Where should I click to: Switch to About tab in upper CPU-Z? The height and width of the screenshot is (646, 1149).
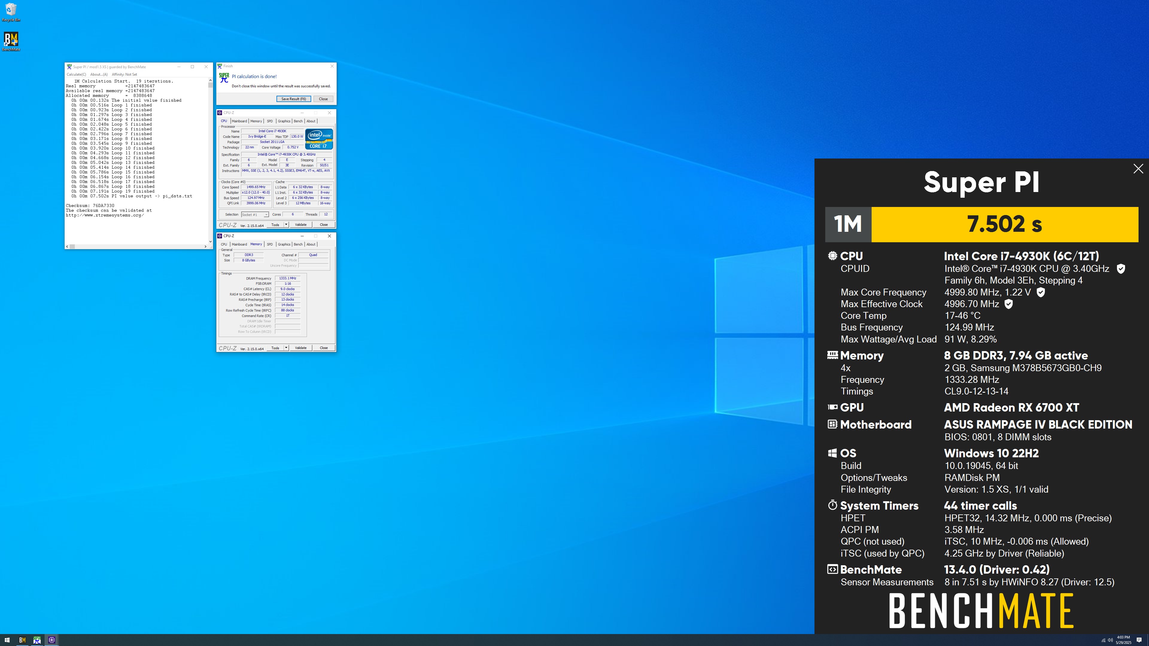pos(311,121)
